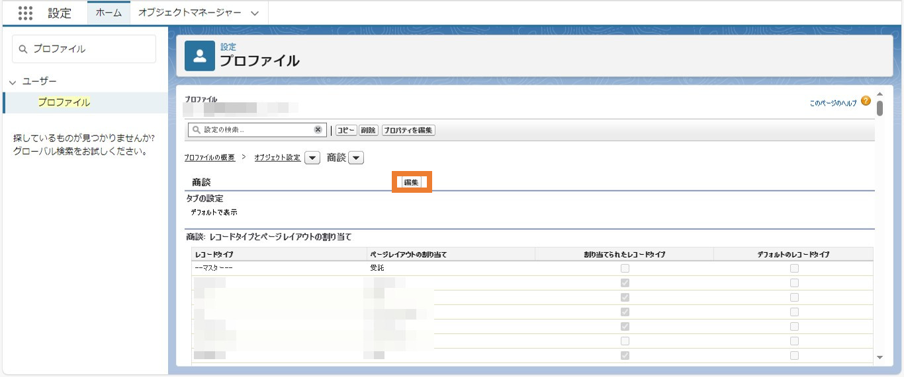The height and width of the screenshot is (377, 904).
Task: Clear the 設定の検索 field with x icon
Action: (318, 130)
